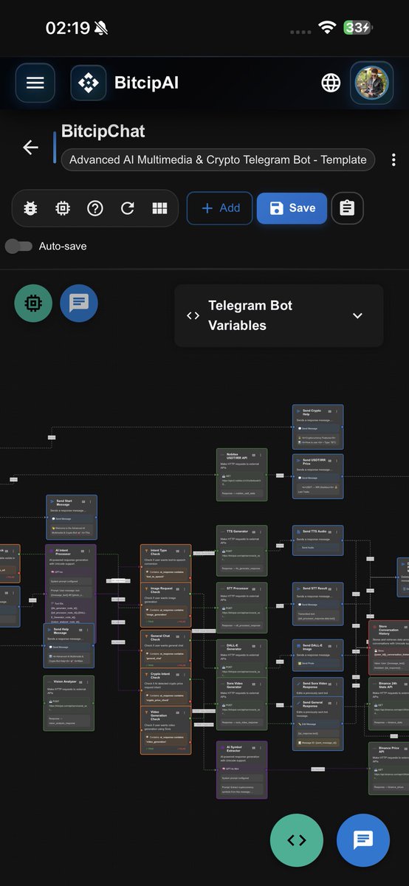
Task: Click the chevron on Telegram Bot Variables
Action: 357,315
